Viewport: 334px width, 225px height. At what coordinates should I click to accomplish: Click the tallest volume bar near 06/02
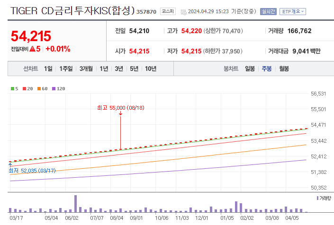[x=75, y=204]
